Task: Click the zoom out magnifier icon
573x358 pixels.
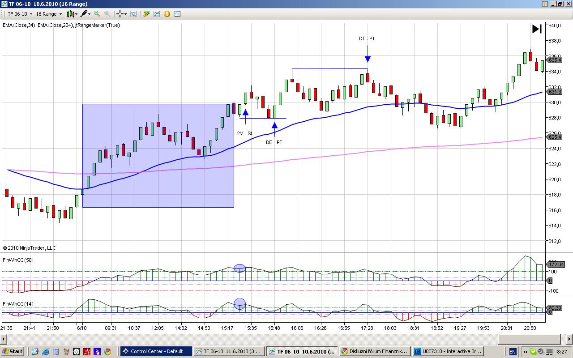Action: (x=107, y=14)
